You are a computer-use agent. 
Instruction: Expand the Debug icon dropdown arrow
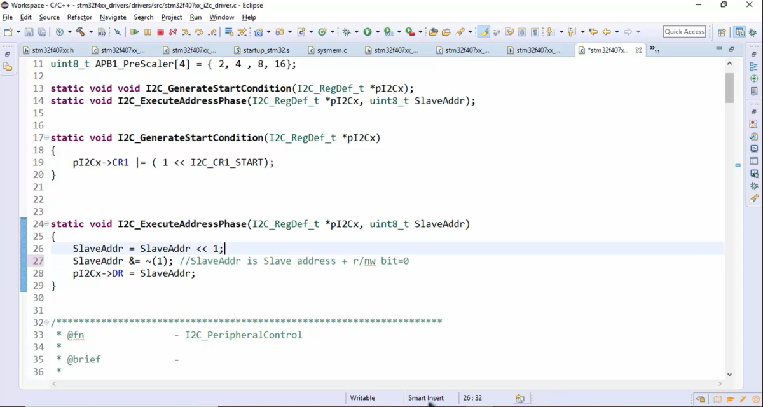point(356,31)
